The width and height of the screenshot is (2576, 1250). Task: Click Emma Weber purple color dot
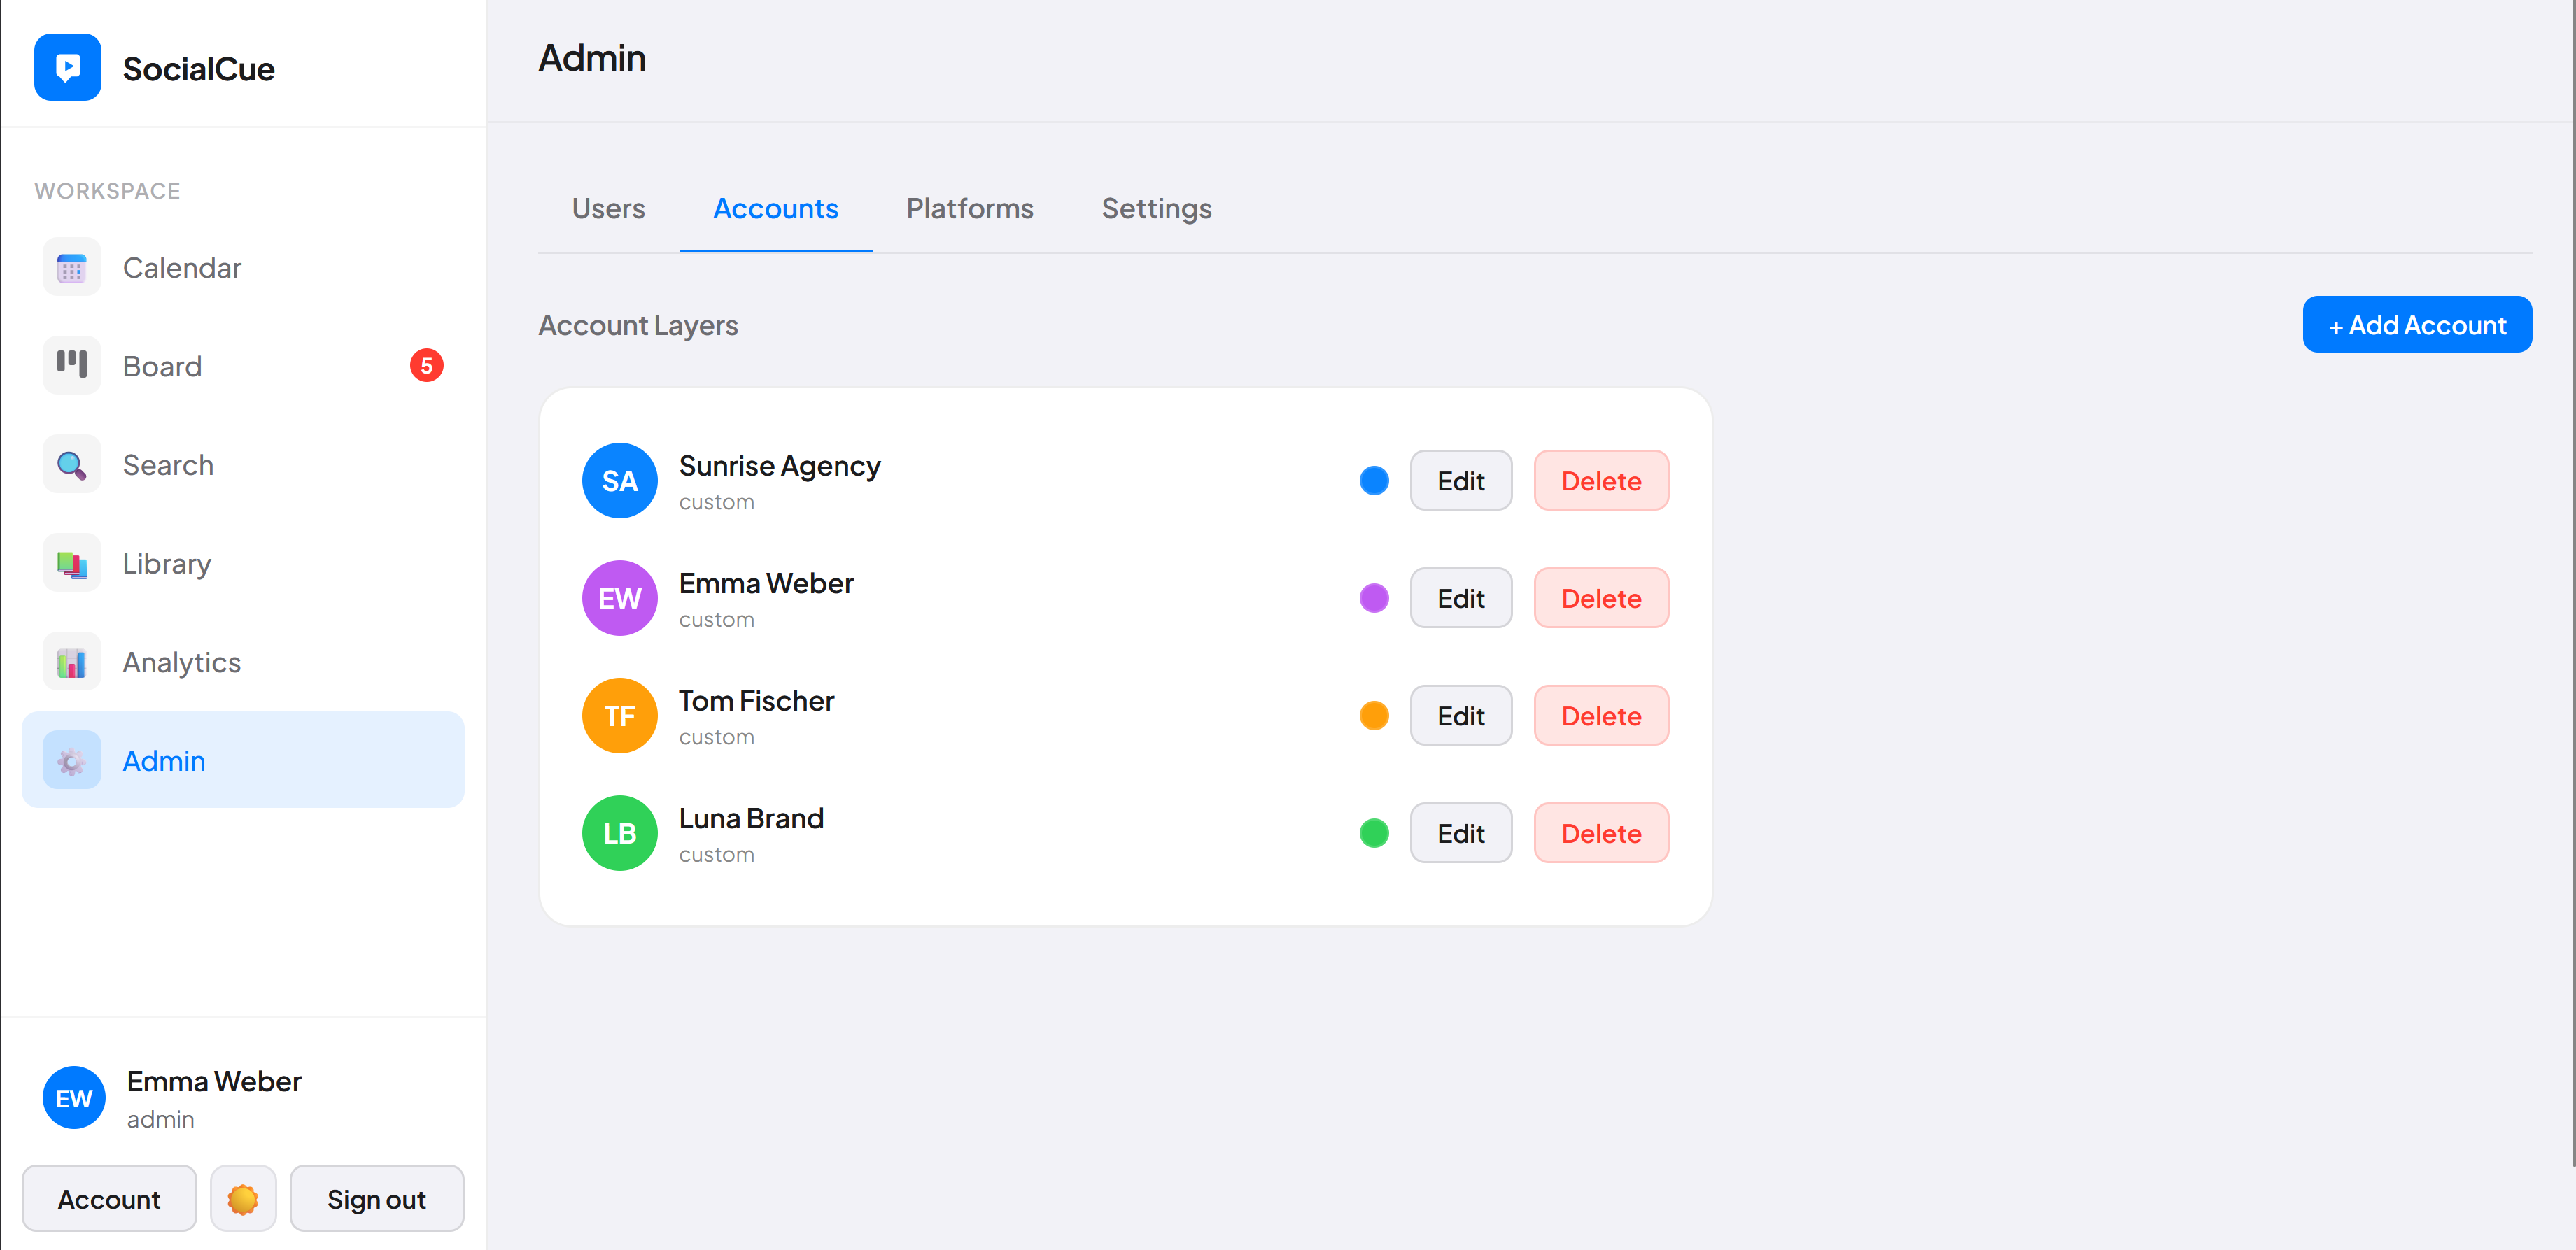(1373, 599)
